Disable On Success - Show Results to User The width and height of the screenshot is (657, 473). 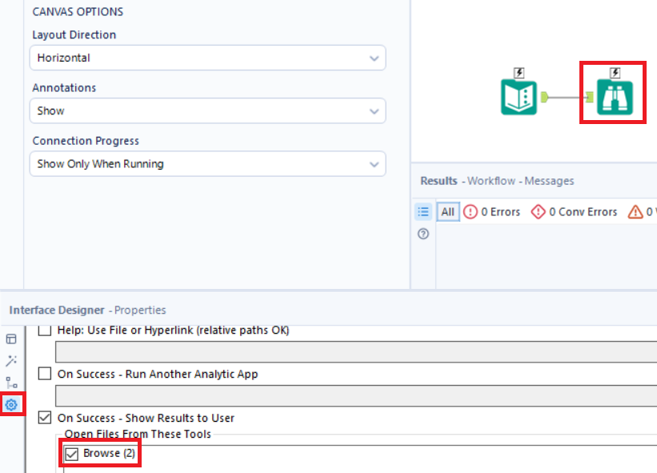[x=44, y=418]
